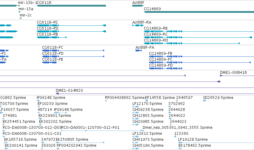The height and width of the screenshot is (150, 254).
Task: Click feature label 347972
Action: [48, 140]
